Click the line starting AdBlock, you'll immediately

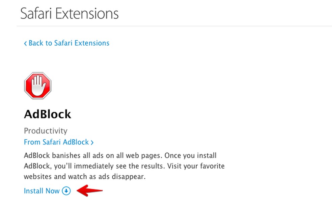124,166
